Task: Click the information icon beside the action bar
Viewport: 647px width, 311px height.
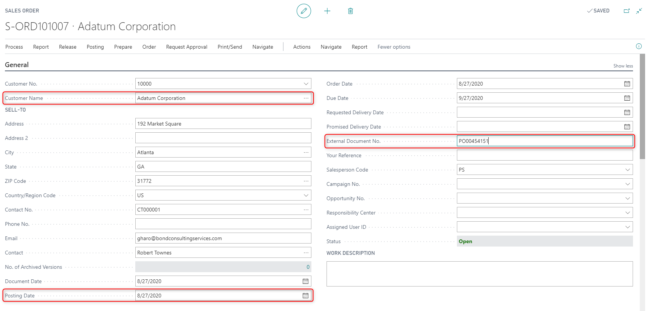Action: [x=639, y=46]
